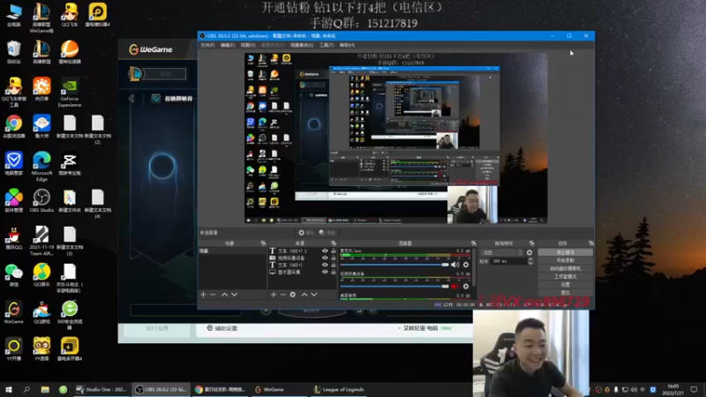Click the back arrow in WeGame window

tap(131, 98)
